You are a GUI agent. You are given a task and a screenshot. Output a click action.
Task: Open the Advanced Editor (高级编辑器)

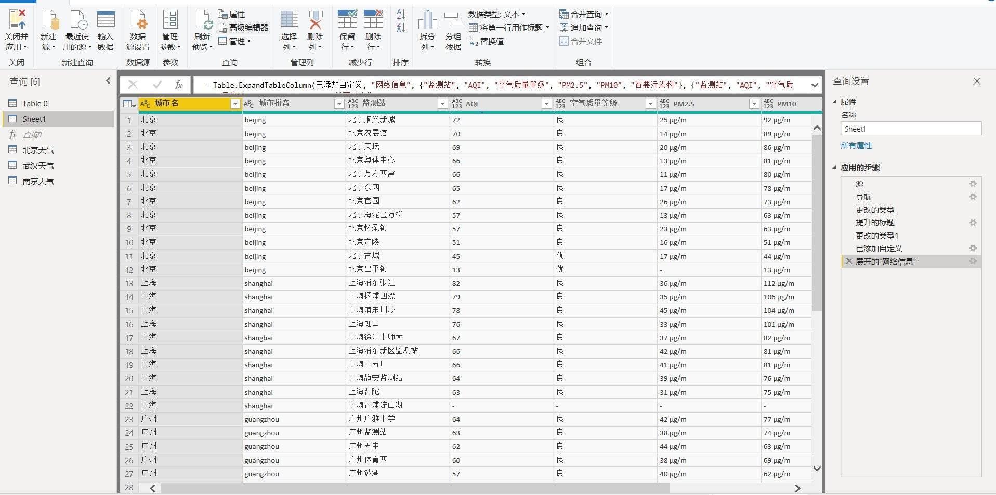point(243,27)
